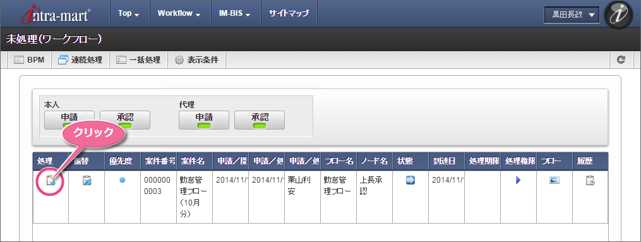The width and height of the screenshot is (641, 242).
Task: Sort by 案件番号 column header
Action: point(159,161)
